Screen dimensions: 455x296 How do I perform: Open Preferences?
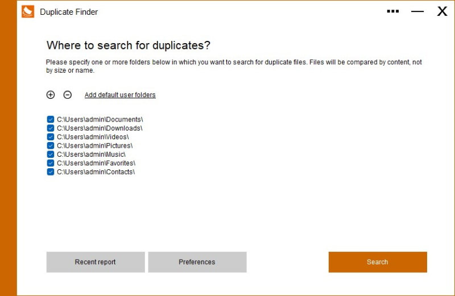pyautogui.click(x=197, y=262)
